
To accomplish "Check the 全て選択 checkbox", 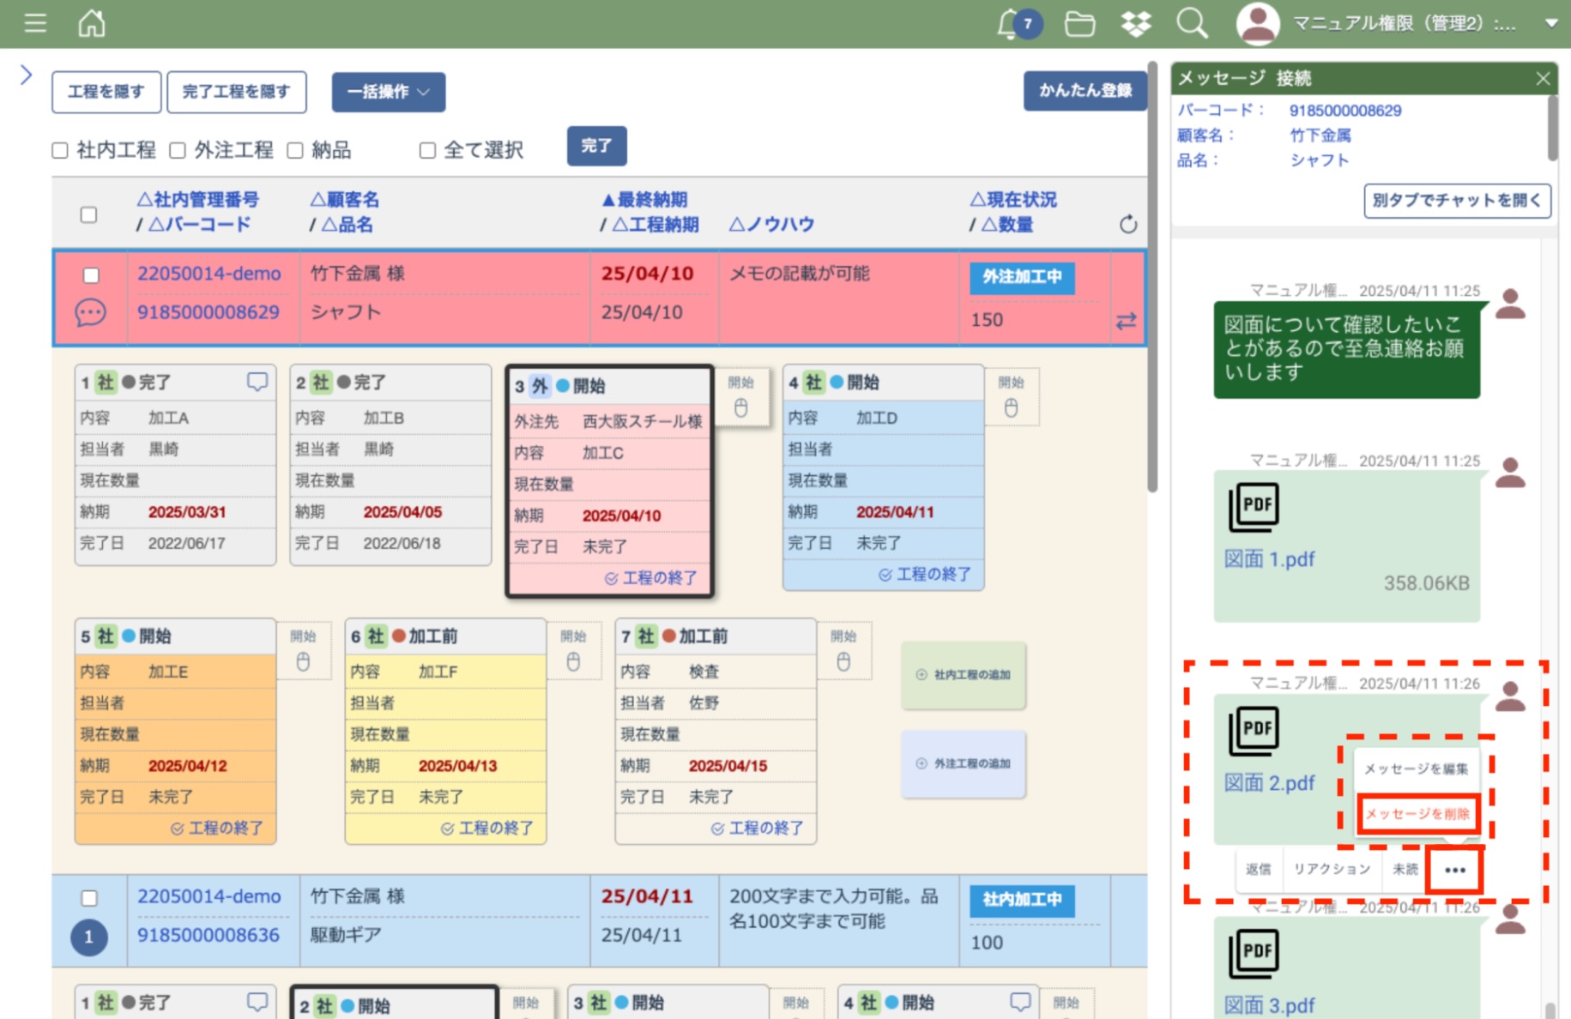I will 427,151.
